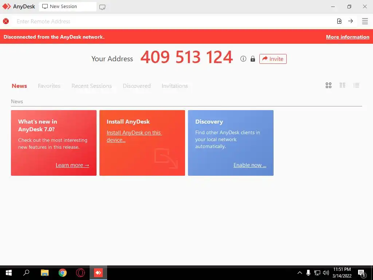Viewport: 373px width, 280px height.
Task: Open the Recent Sessions tab
Action: [x=91, y=86]
